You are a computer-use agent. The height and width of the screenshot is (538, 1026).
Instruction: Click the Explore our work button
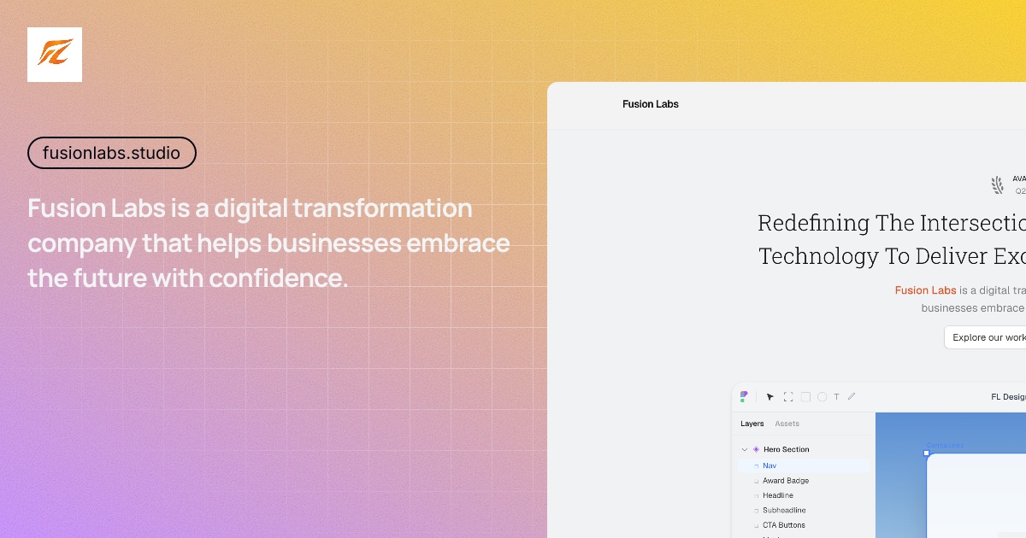coord(985,337)
